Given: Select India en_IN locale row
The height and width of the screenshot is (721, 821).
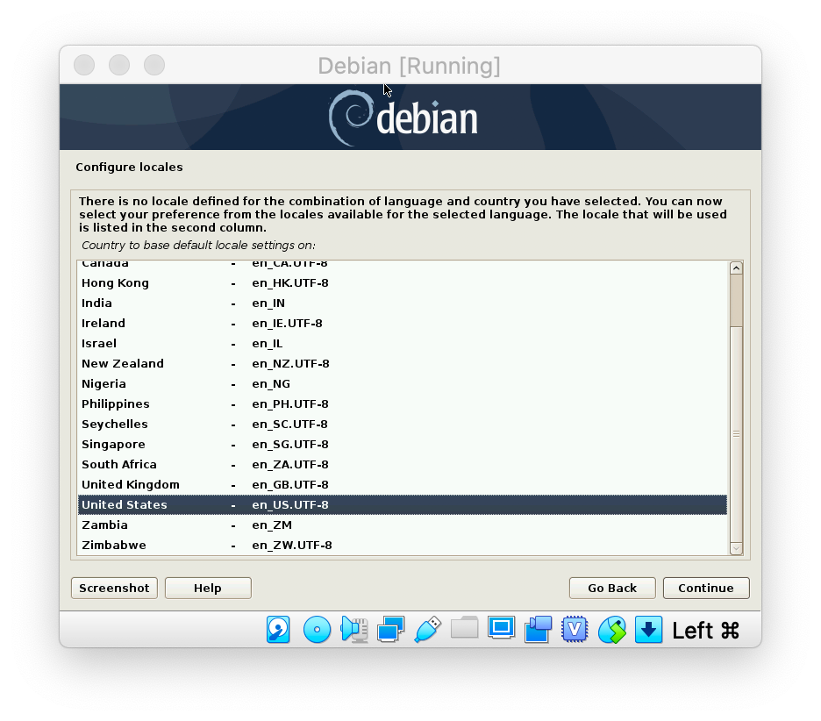Looking at the screenshot, I should (402, 303).
